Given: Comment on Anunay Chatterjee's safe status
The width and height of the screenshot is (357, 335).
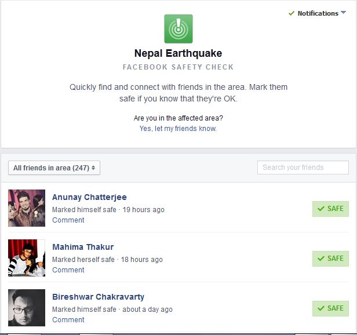Looking at the screenshot, I should (68, 220).
